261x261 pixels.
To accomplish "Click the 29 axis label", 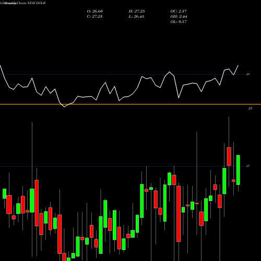I will 248,74.
